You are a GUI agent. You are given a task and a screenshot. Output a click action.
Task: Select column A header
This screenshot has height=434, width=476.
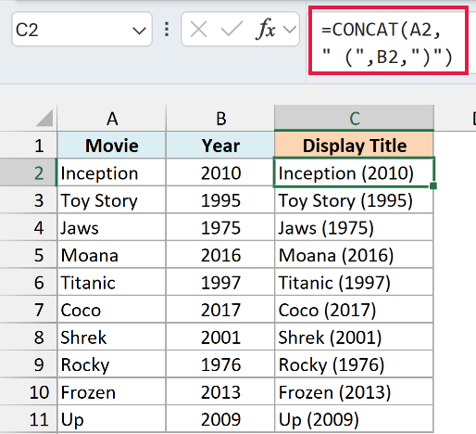[x=112, y=119]
